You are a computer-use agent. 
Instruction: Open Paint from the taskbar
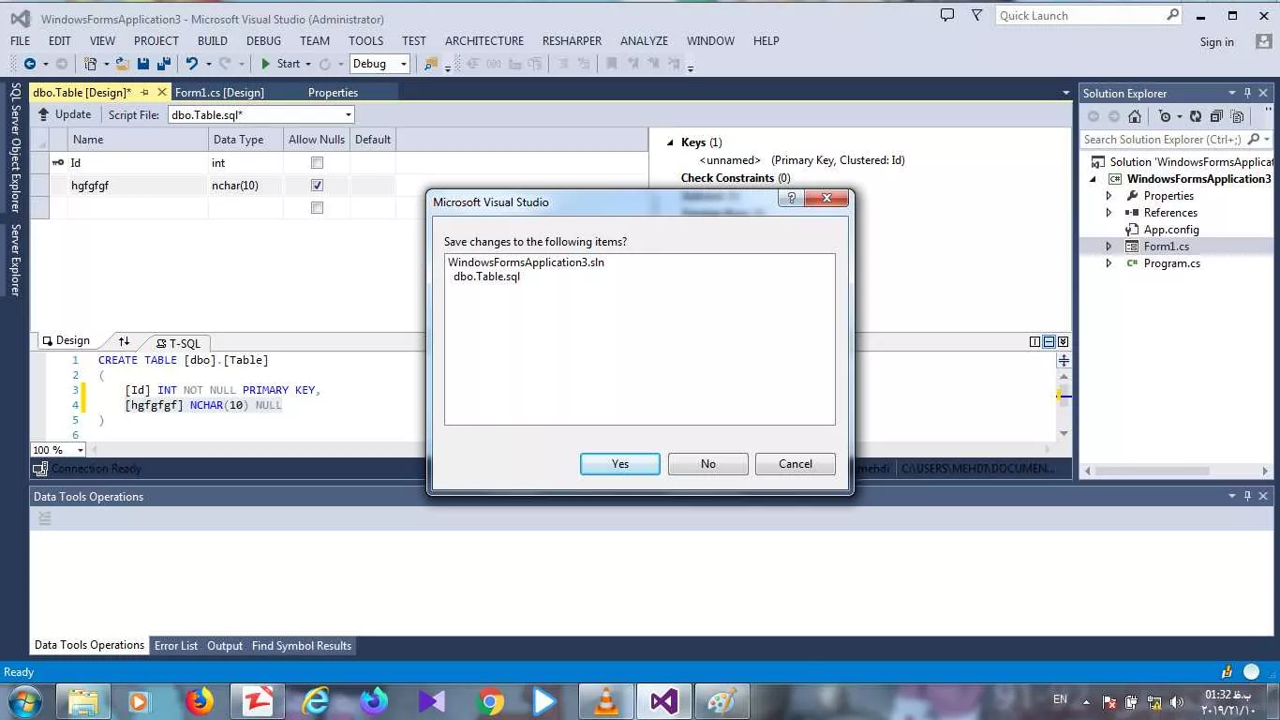pyautogui.click(x=722, y=701)
